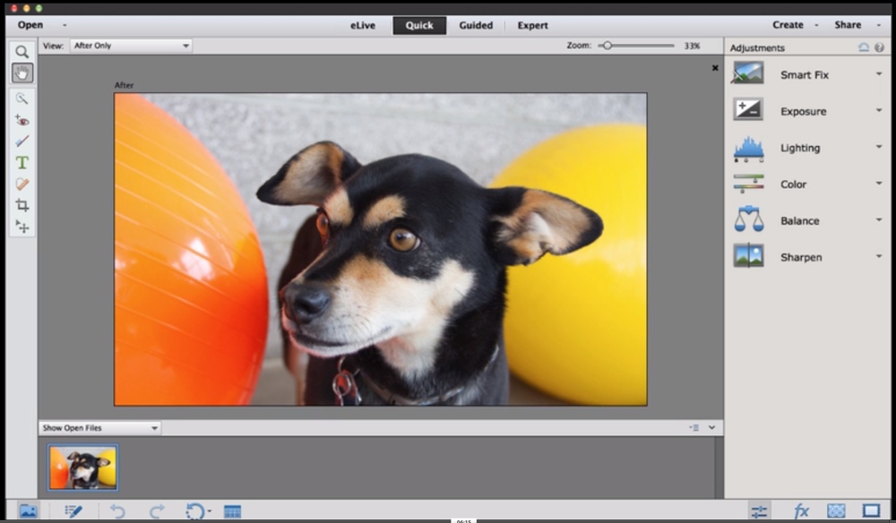Select the Hand tool
This screenshot has width=896, height=523.
tap(22, 73)
